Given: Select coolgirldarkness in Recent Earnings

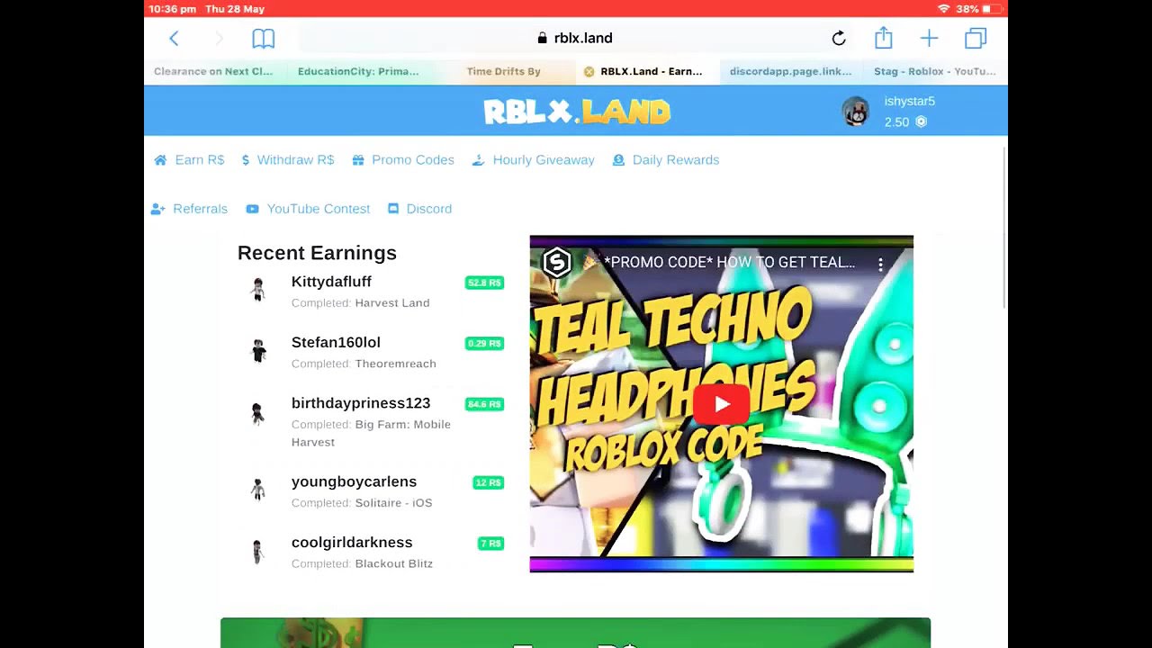Looking at the screenshot, I should tap(352, 543).
